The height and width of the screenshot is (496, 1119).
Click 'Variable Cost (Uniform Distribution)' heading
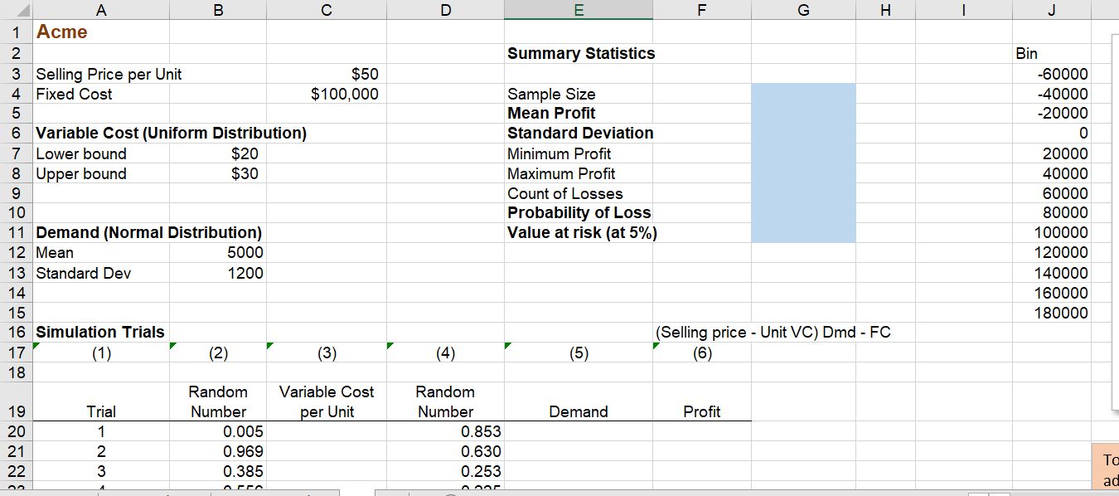[171, 133]
